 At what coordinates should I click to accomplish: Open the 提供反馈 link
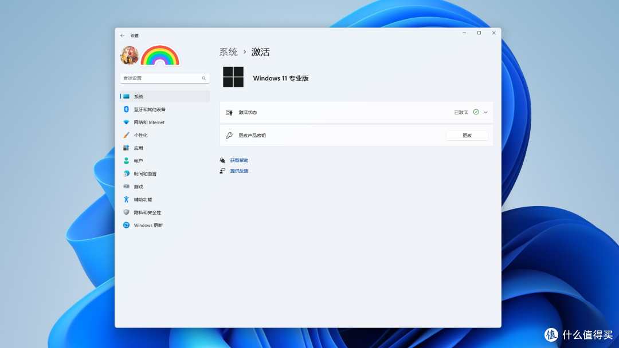pos(239,171)
